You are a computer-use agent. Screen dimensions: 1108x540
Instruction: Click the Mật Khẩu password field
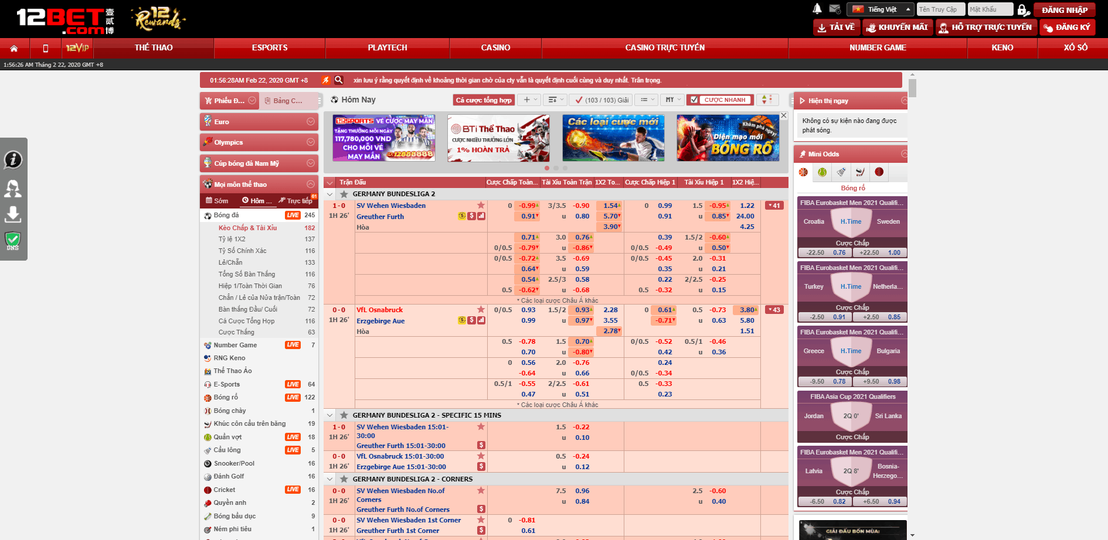(990, 9)
